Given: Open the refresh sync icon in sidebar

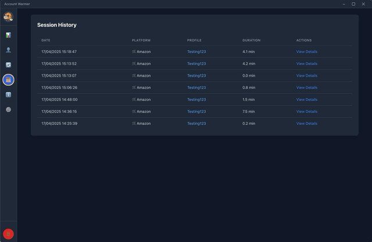Looking at the screenshot, I should 8,65.
